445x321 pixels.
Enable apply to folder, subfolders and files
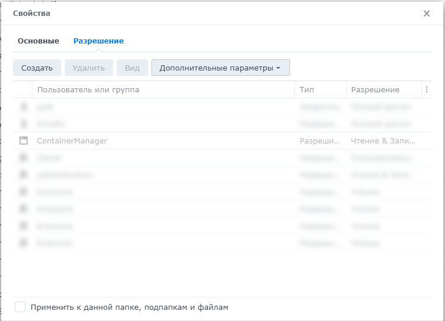20,307
